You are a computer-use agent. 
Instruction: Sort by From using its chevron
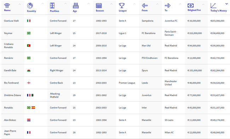[x=157, y=4]
